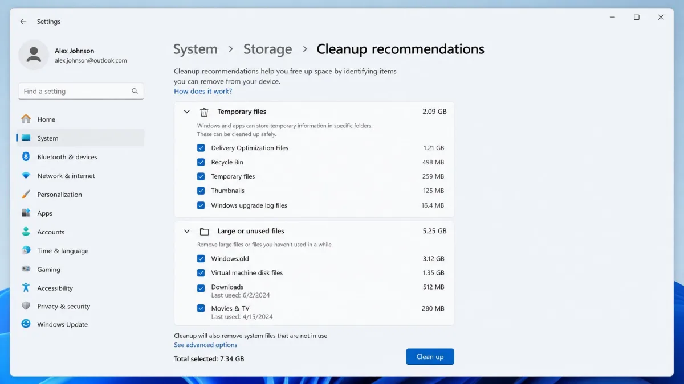The image size is (684, 384).
Task: Open Bluetooth & devices settings
Action: [x=80, y=157]
